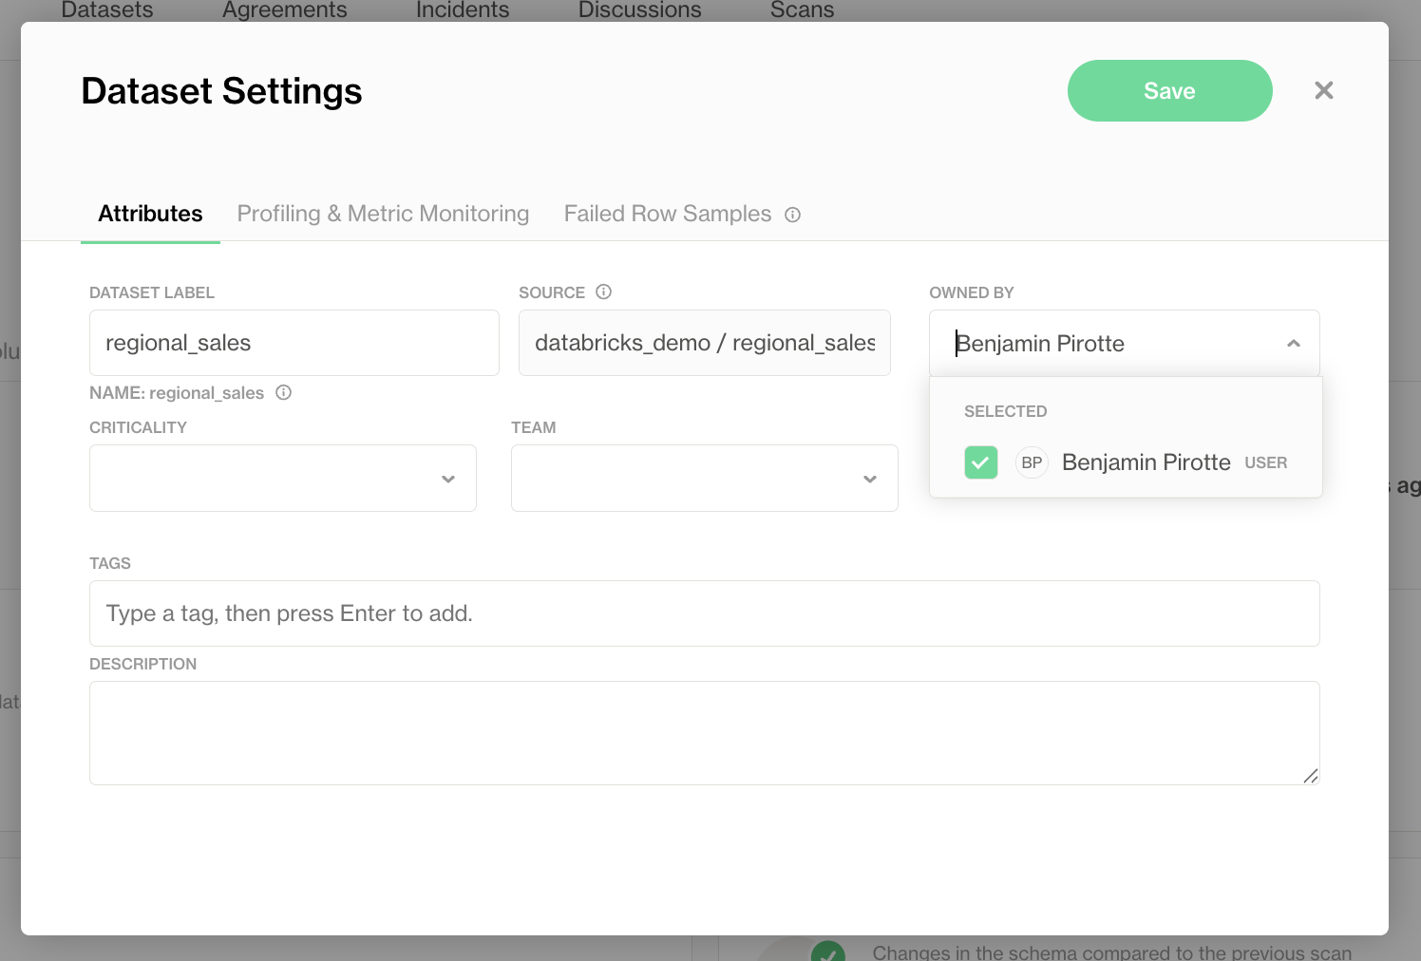Click the Source field databricks_demo / regional_sales
This screenshot has height=961, width=1421.
705,343
